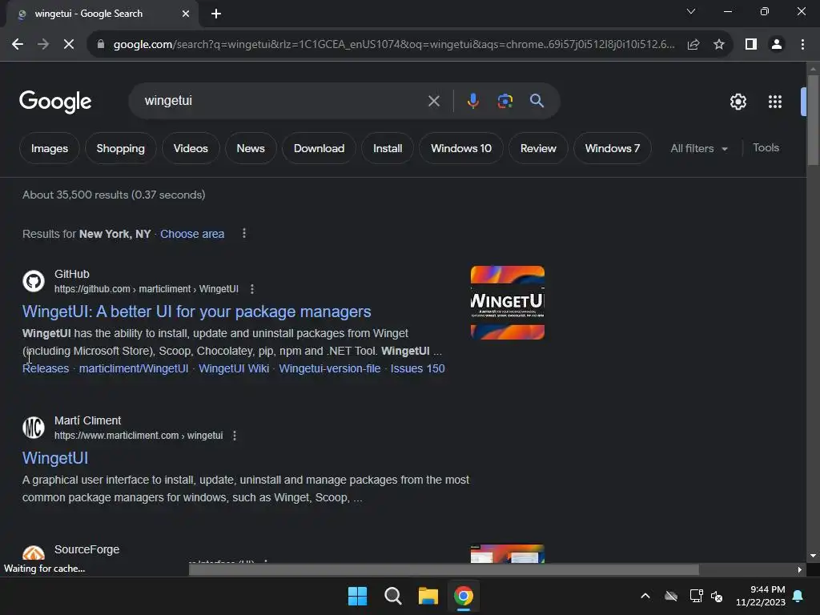
Task: Toggle the Chrome side panel
Action: point(751,45)
